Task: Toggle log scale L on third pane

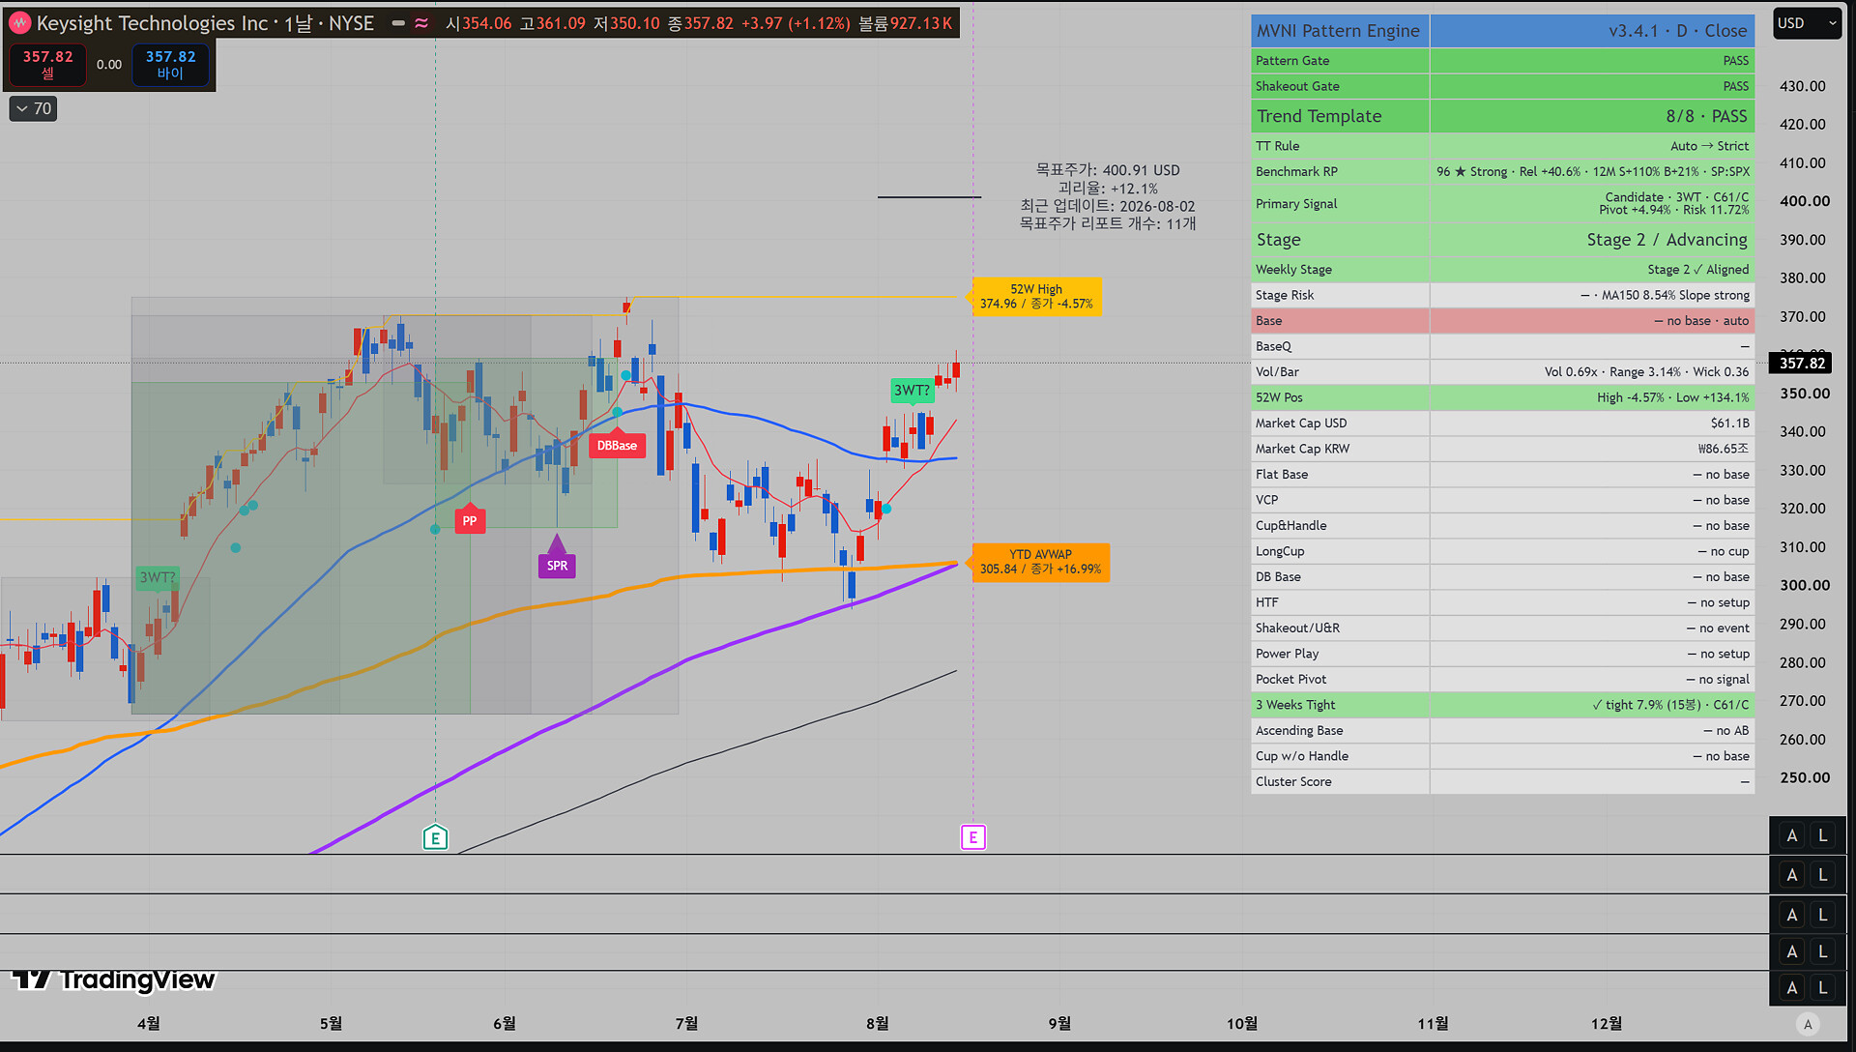Action: 1823,915
